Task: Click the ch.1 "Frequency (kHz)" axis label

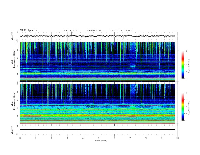Action: tap(14, 59)
